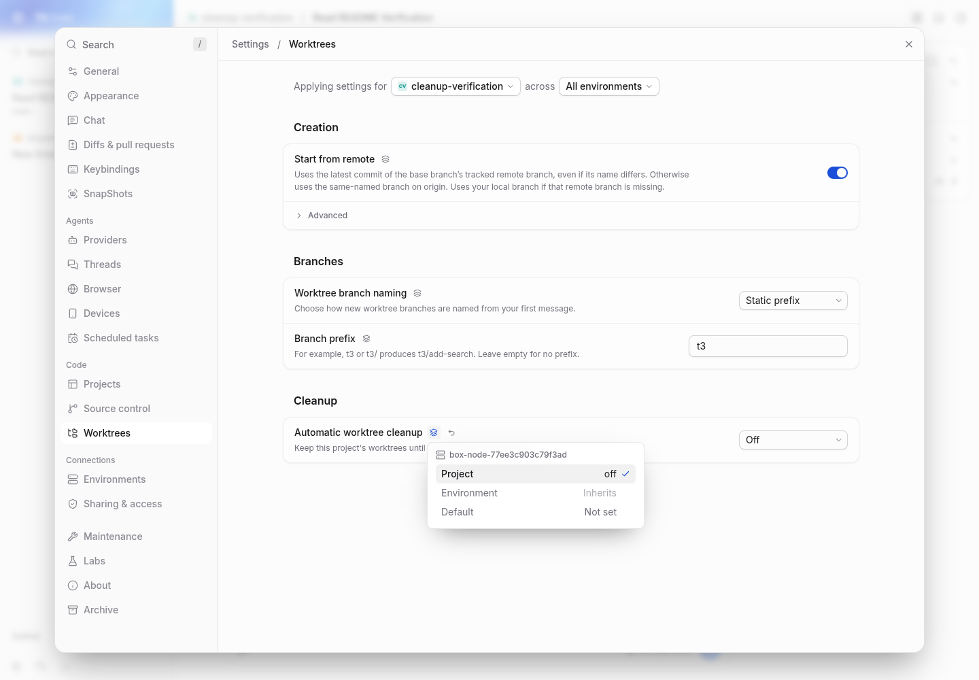The image size is (979, 680).
Task: Open the cleanup-verification project dropdown
Action: point(456,86)
